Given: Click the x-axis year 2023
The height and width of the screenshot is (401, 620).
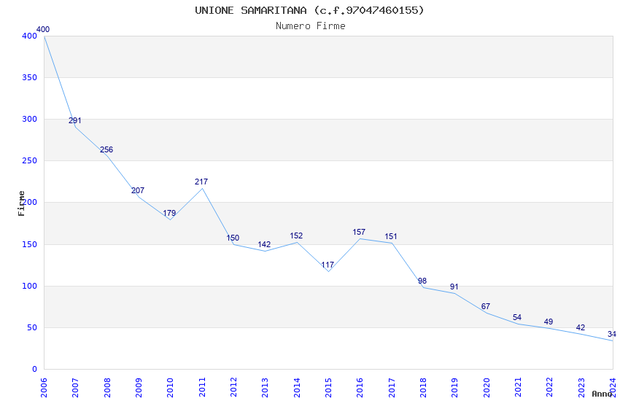Looking at the screenshot, I should click(581, 387).
